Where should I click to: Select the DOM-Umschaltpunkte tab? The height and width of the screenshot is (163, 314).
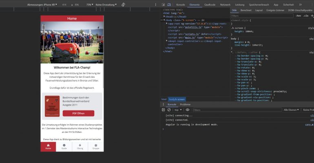[x=300, y=10]
